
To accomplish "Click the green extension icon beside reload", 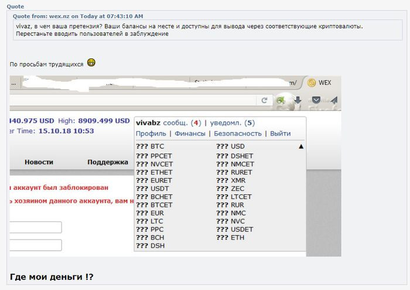I will click(x=281, y=100).
